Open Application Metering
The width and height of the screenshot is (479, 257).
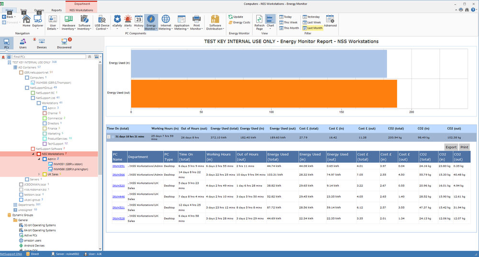click(182, 22)
